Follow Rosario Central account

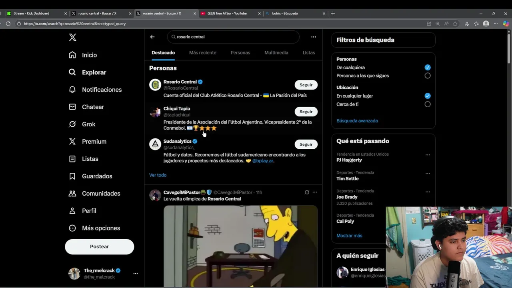[306, 85]
